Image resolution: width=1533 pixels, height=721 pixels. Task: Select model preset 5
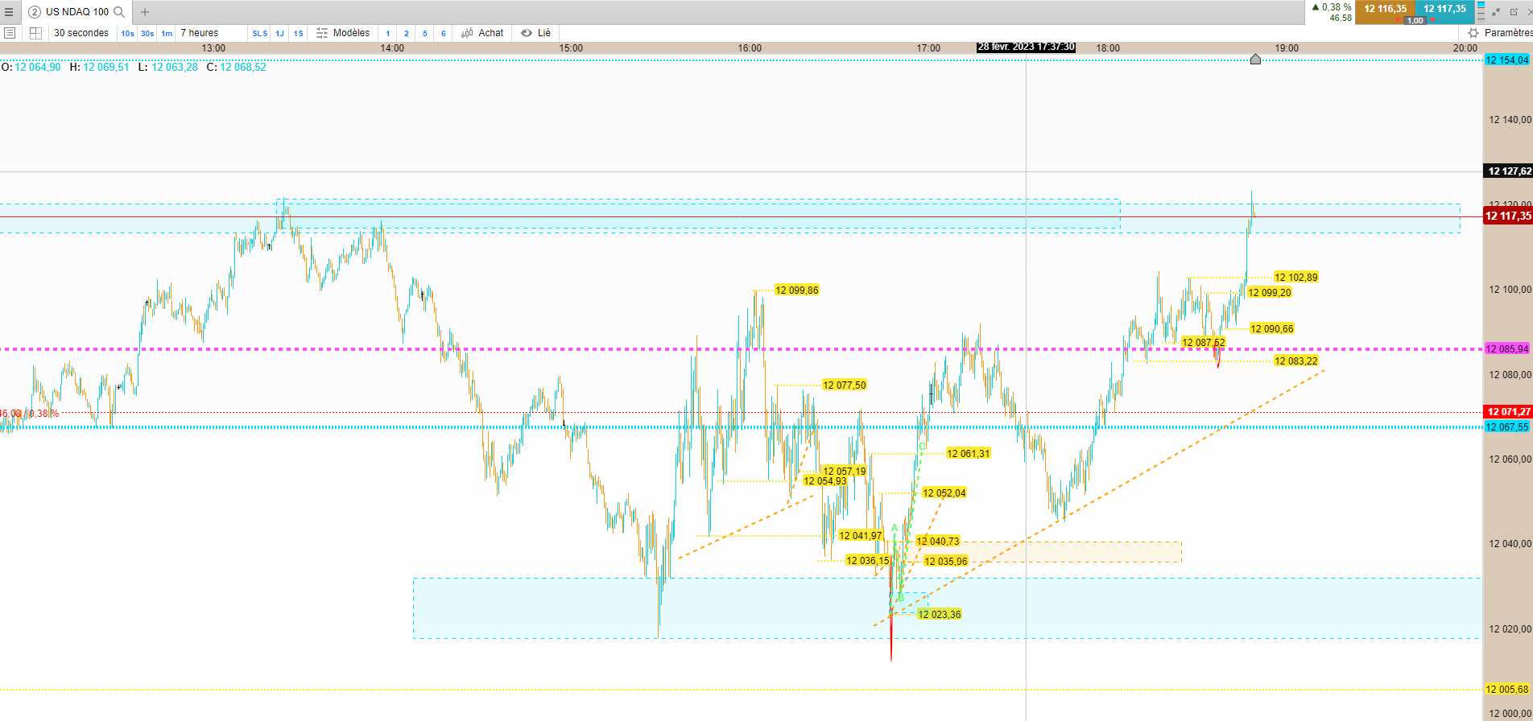tap(425, 33)
